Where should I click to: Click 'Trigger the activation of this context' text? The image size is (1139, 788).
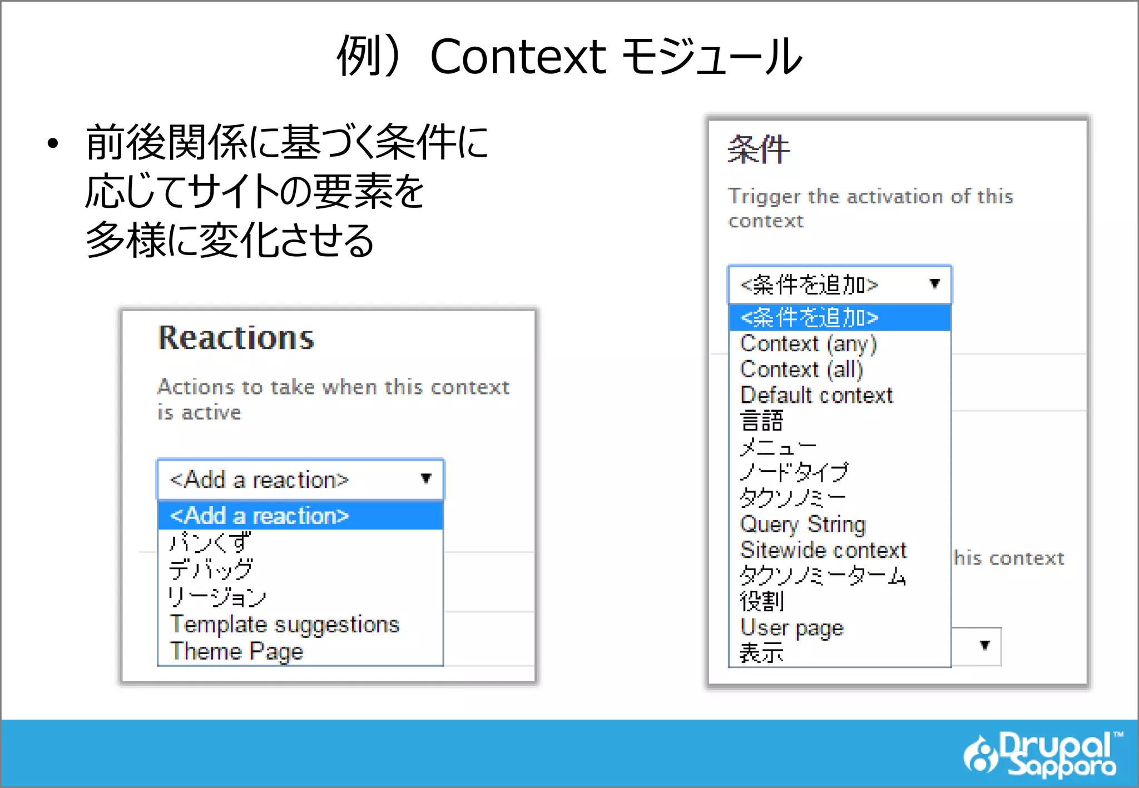click(x=870, y=208)
